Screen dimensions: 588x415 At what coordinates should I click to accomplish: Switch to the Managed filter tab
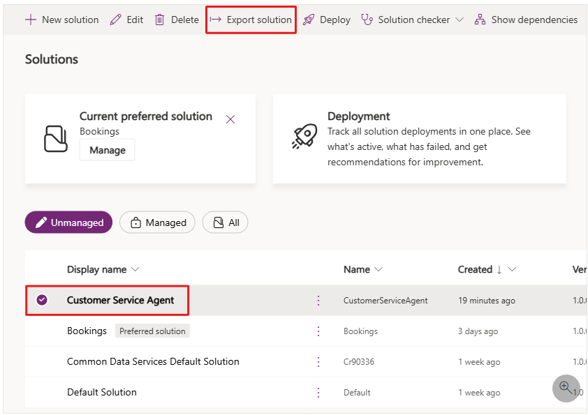click(158, 222)
